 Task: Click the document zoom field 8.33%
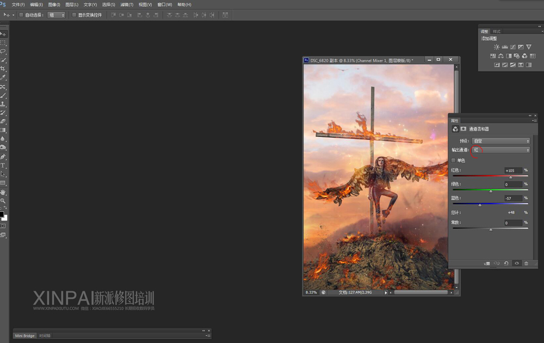pyautogui.click(x=311, y=292)
